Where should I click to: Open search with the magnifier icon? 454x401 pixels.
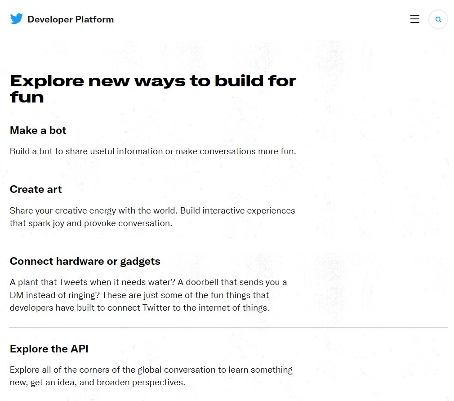[x=438, y=19]
